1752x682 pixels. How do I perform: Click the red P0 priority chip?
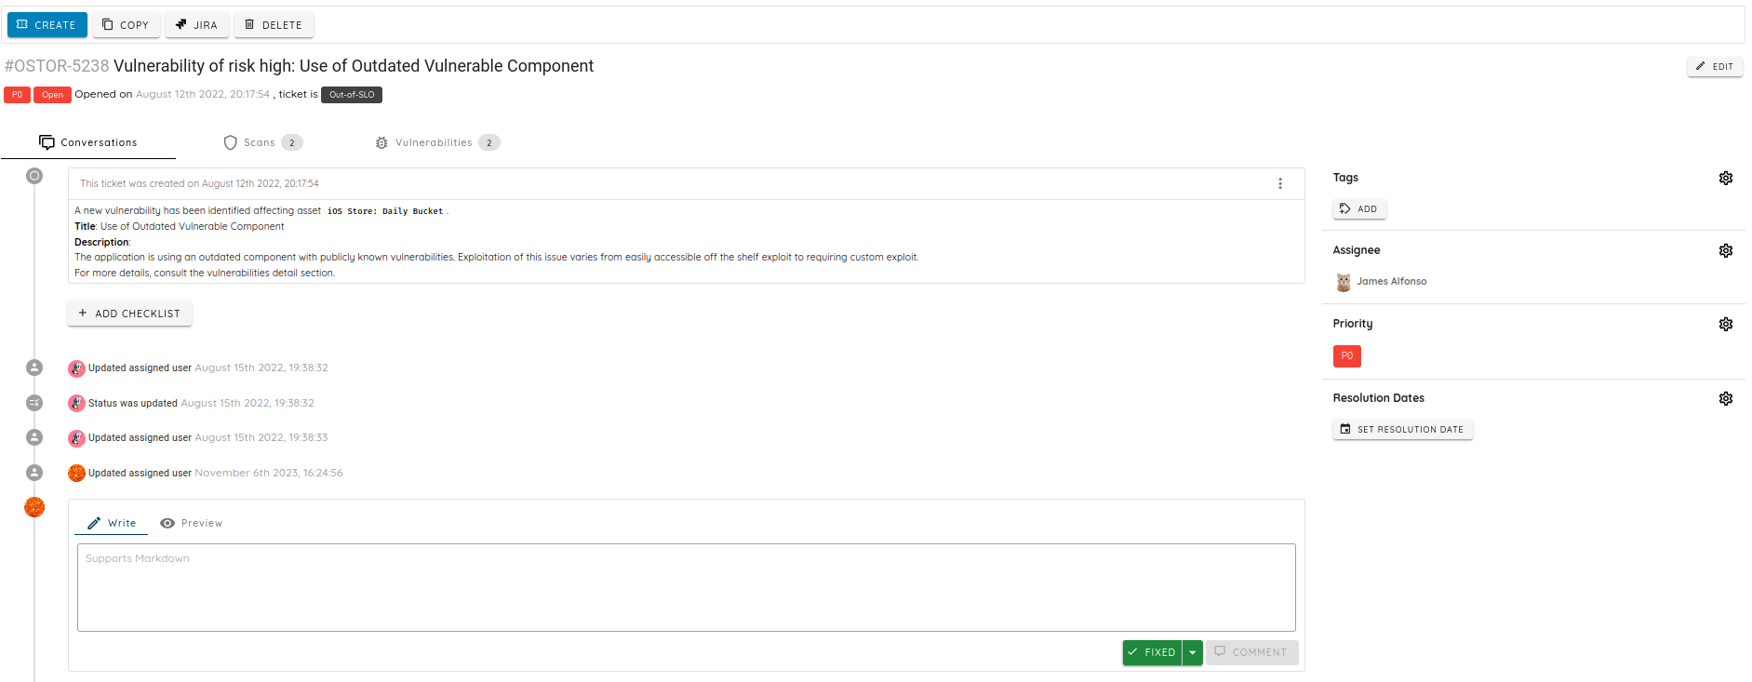(x=1346, y=356)
